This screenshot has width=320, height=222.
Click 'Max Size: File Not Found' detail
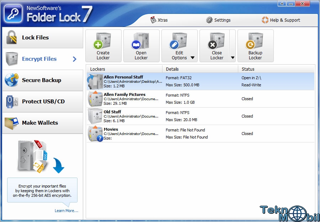187,137
